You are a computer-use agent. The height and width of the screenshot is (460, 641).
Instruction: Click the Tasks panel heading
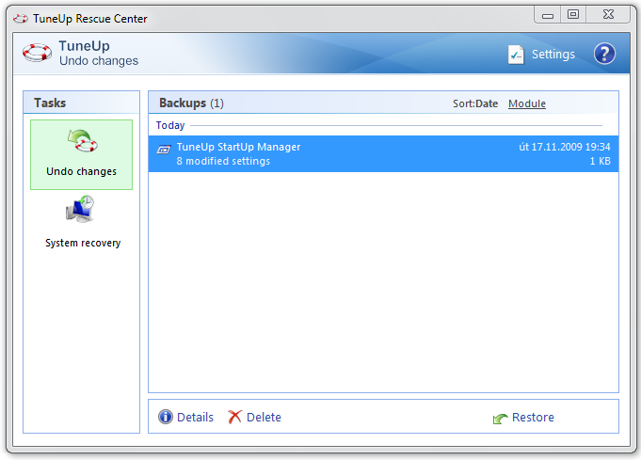pos(50,103)
